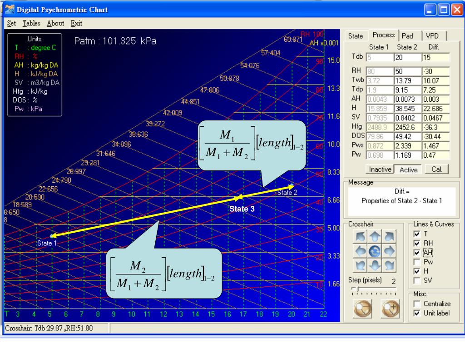
Task: Maximize the Digital Psychrometric Chart window
Action: point(444,10)
